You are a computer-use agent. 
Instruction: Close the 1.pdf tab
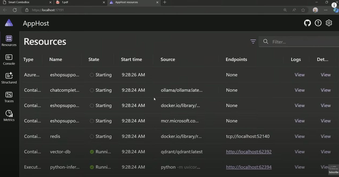pyautogui.click(x=104, y=2)
